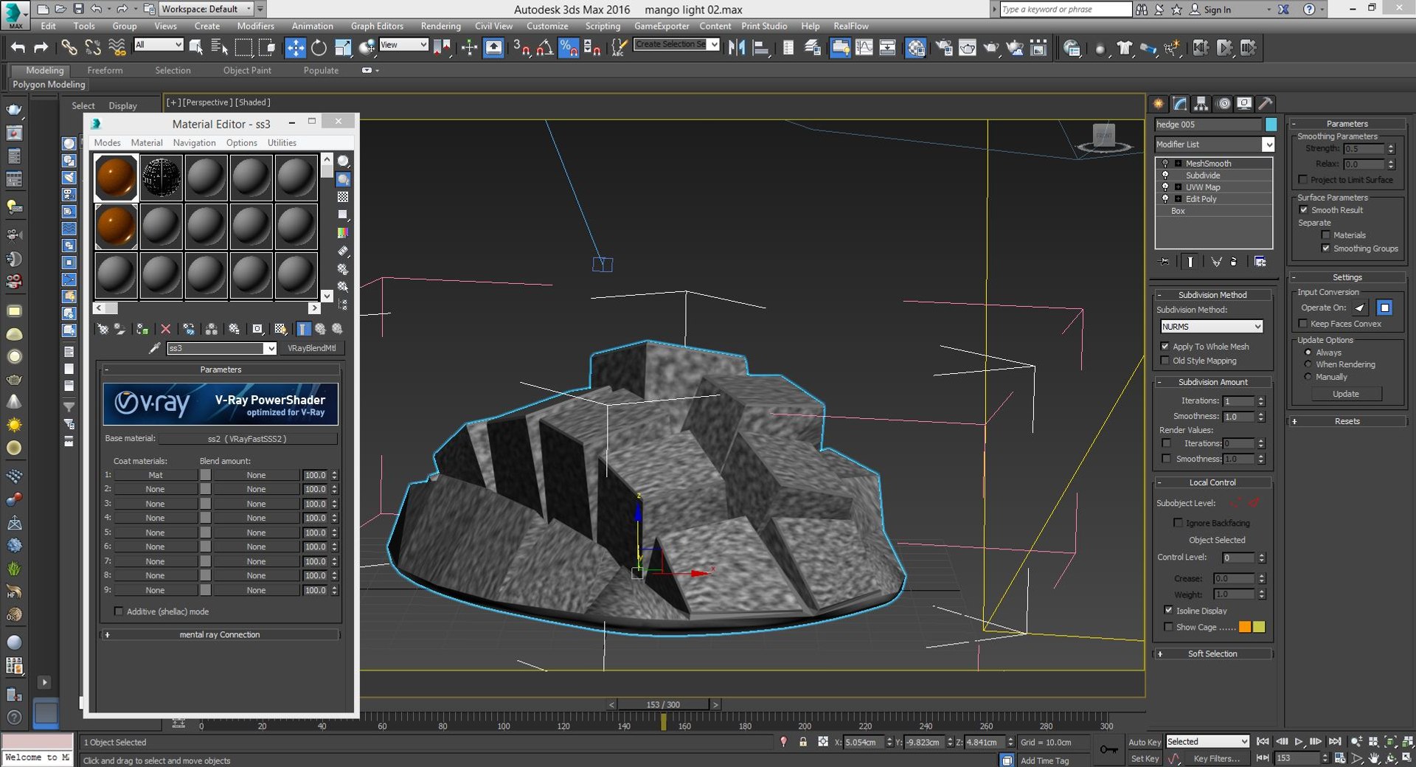Open the Rendering menu
The image size is (1416, 767).
click(x=440, y=26)
